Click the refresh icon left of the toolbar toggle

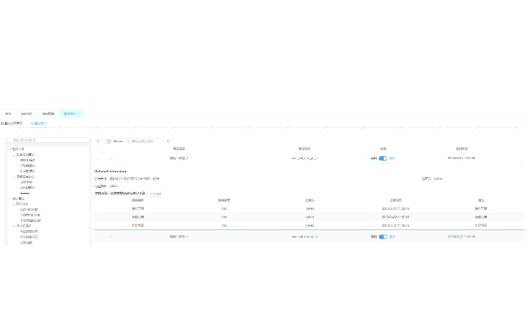tap(98, 141)
